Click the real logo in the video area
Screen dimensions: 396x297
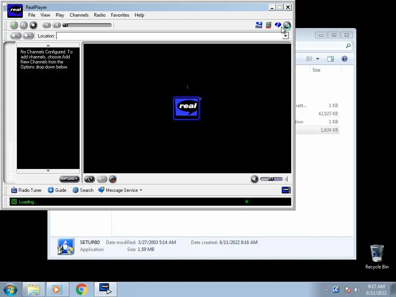187,108
